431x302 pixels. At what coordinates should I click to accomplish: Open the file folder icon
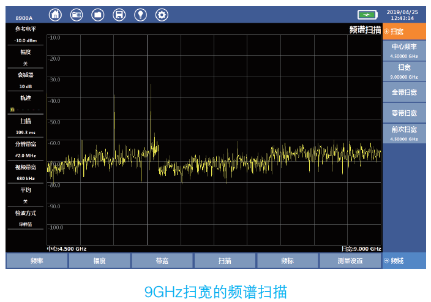pyautogui.click(x=98, y=15)
